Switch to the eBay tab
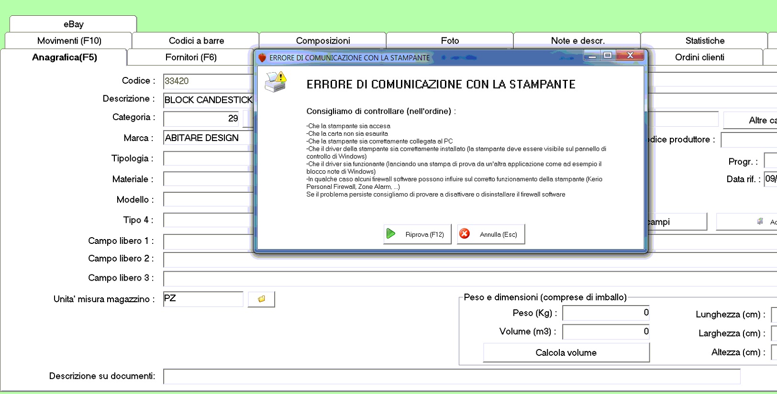This screenshot has width=777, height=394. [73, 24]
